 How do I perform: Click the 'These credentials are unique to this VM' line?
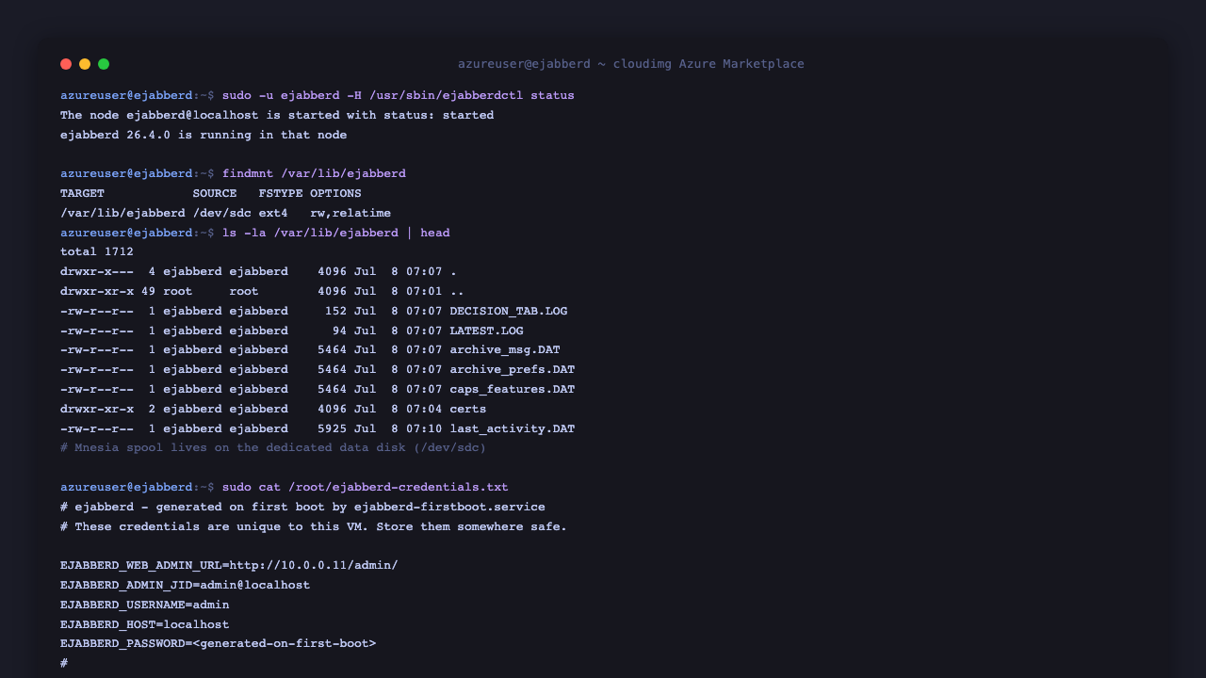coord(314,526)
